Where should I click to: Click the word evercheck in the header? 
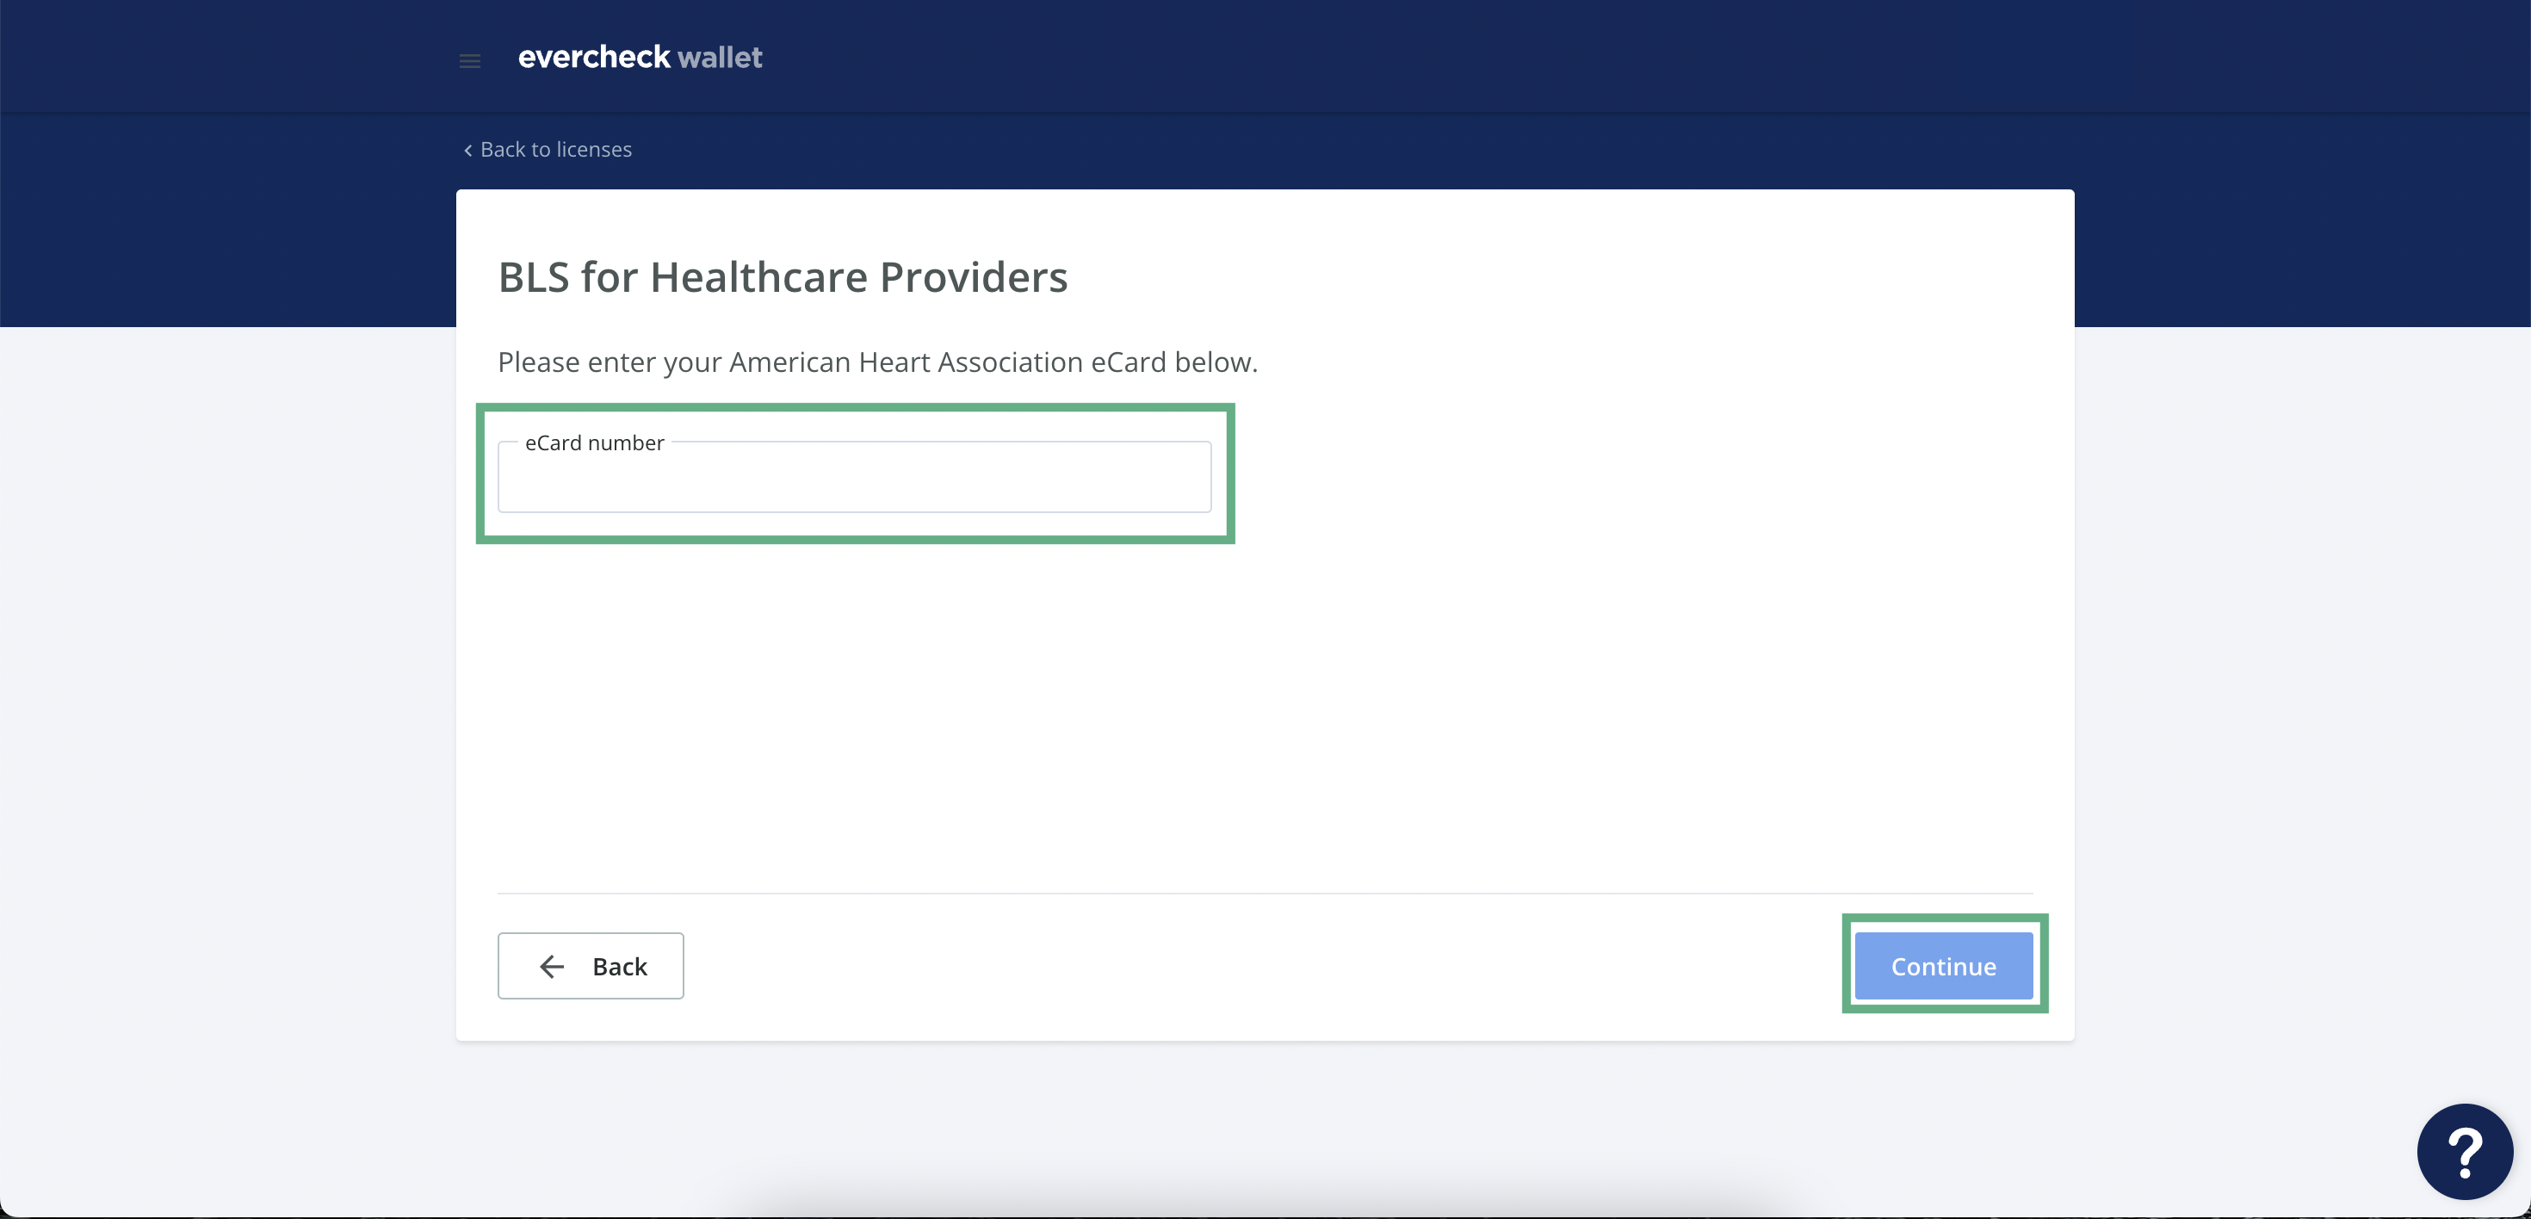[593, 58]
